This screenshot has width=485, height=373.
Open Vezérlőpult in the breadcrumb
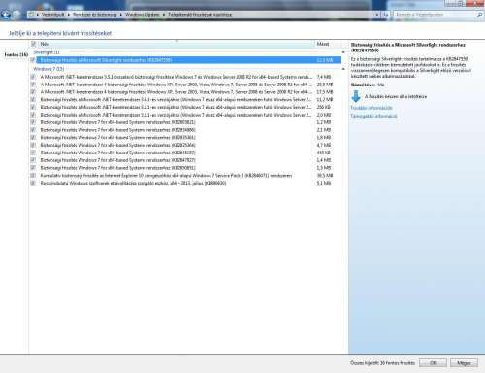(53, 15)
